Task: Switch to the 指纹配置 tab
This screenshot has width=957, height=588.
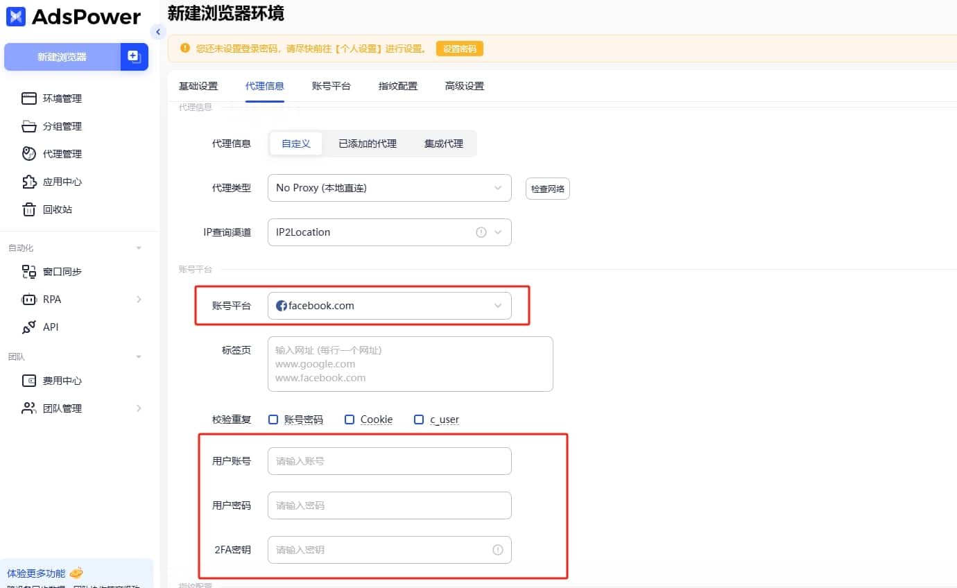Action: pyautogui.click(x=398, y=86)
